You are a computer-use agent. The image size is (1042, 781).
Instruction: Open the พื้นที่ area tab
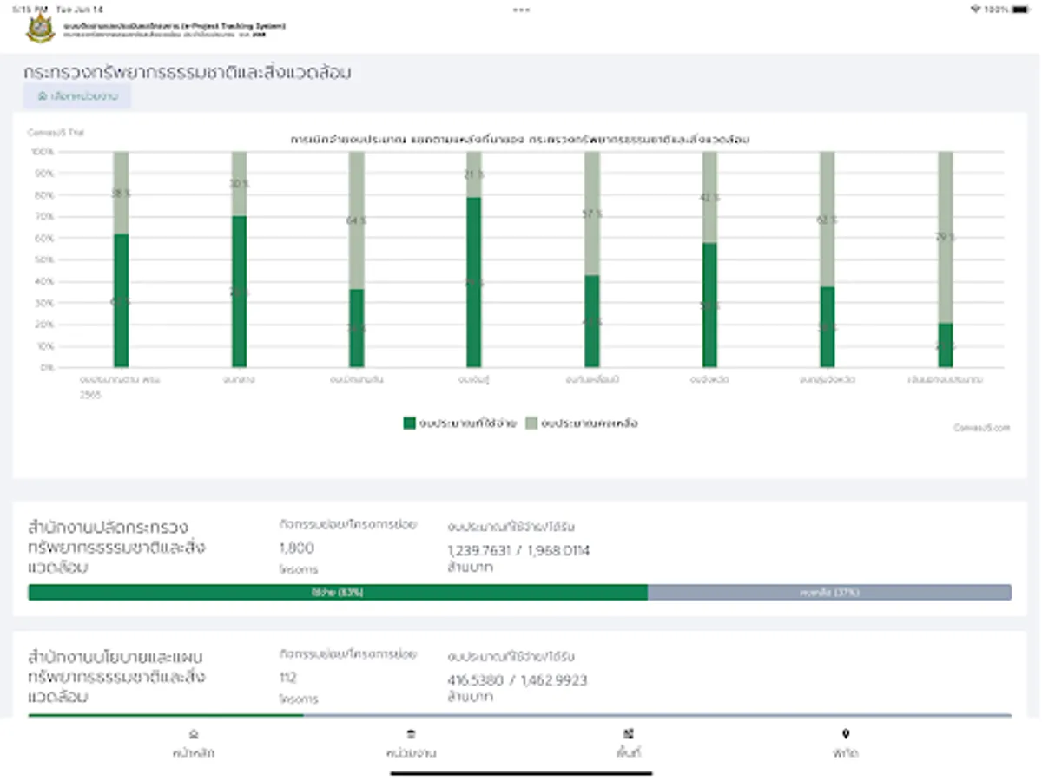pos(628,744)
